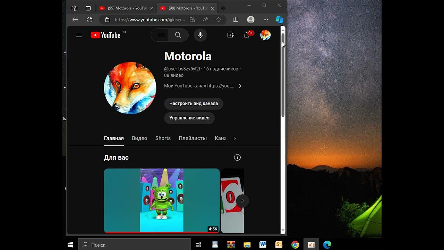444x250 pixels.
Task: Click Настроить вид канала button
Action: coord(194,103)
